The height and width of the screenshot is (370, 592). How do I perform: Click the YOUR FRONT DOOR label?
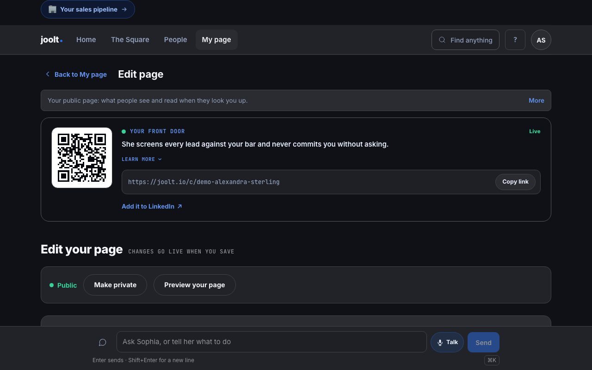coord(157,131)
